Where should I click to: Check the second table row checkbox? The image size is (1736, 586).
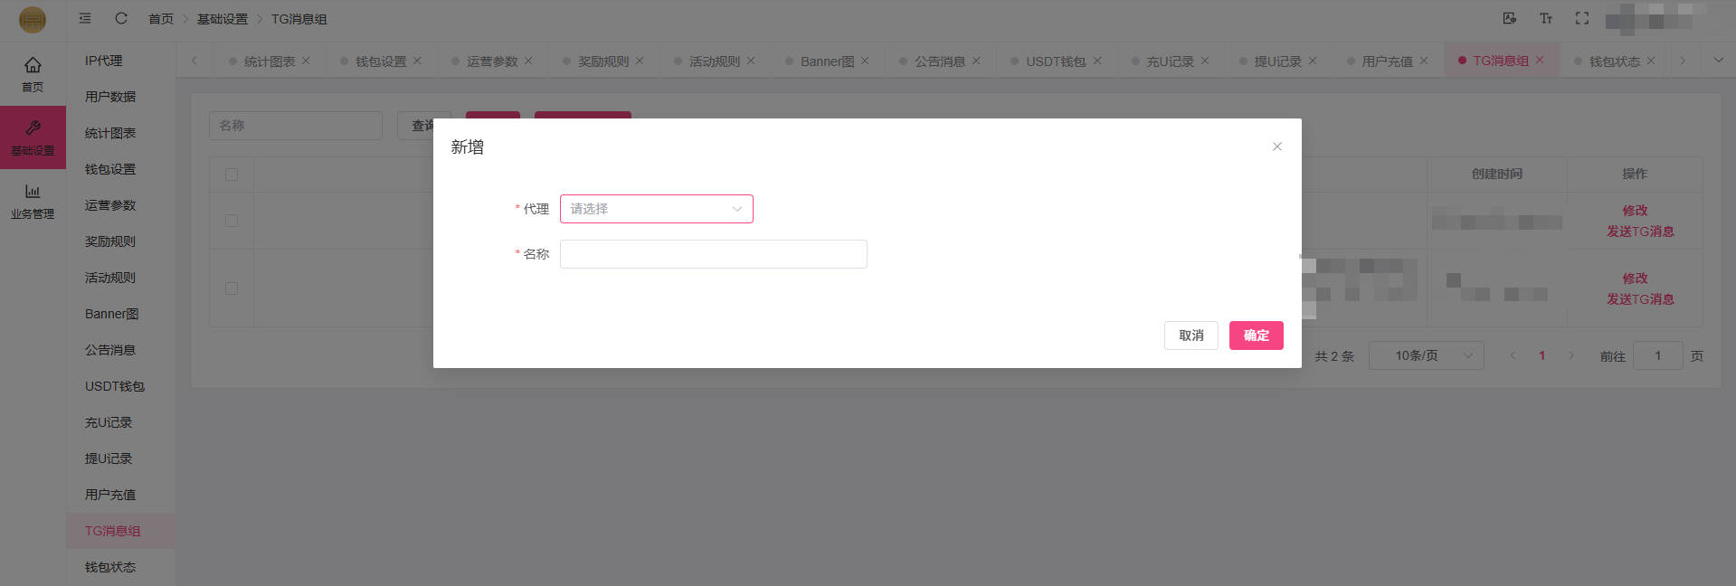(232, 288)
